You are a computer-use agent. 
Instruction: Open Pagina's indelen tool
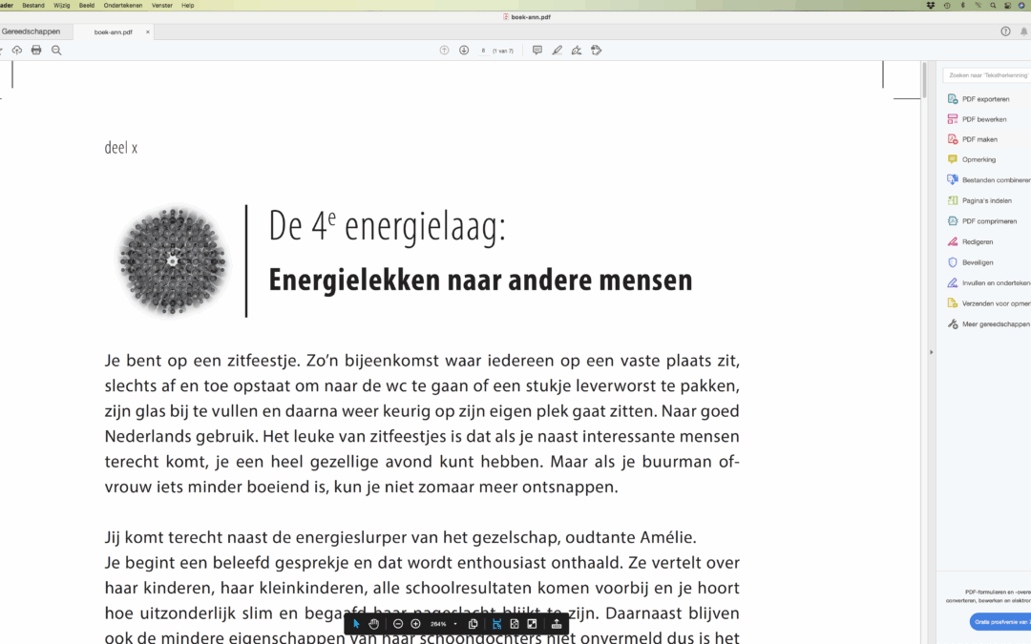point(985,200)
